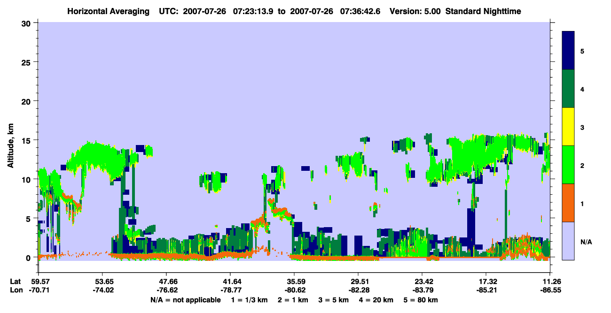This screenshot has width=611, height=313.
Task: Click the longitude value -83.79
Action: 422,290
